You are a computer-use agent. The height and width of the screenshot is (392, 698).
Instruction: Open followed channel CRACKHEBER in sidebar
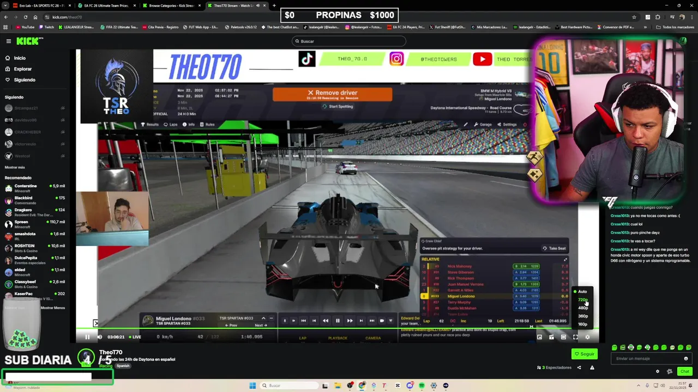pyautogui.click(x=34, y=132)
